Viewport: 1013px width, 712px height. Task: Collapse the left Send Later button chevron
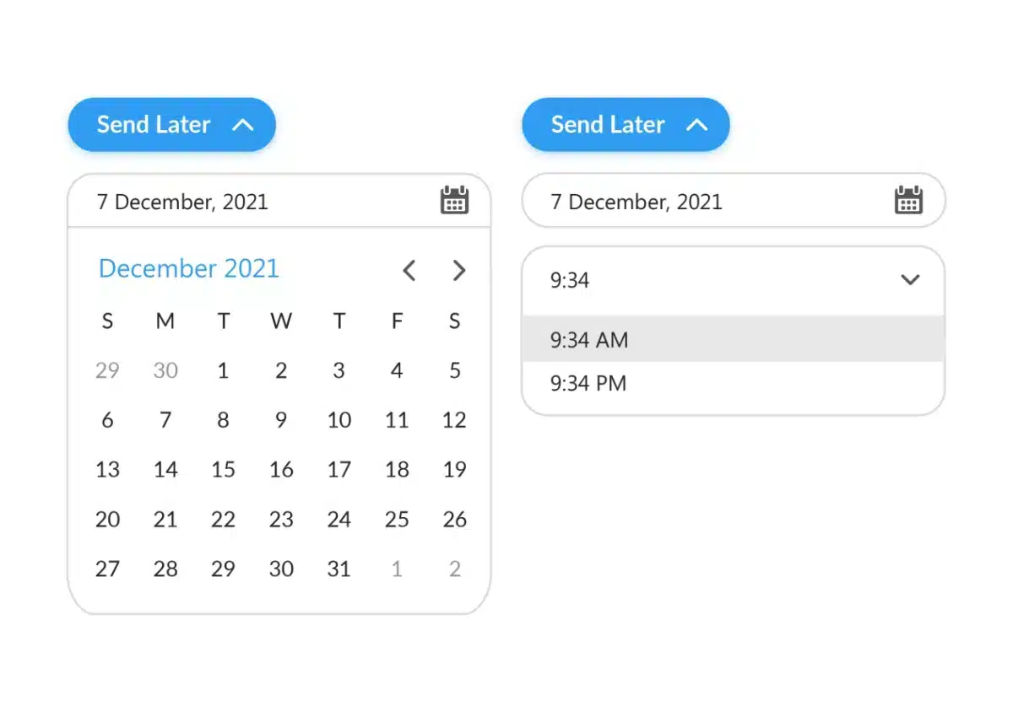242,125
